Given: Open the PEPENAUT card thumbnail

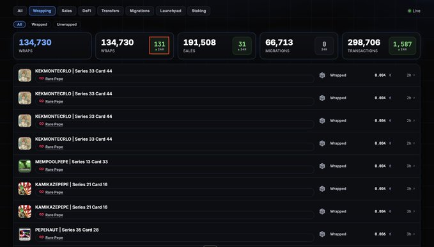Looking at the screenshot, I should pos(25,234).
